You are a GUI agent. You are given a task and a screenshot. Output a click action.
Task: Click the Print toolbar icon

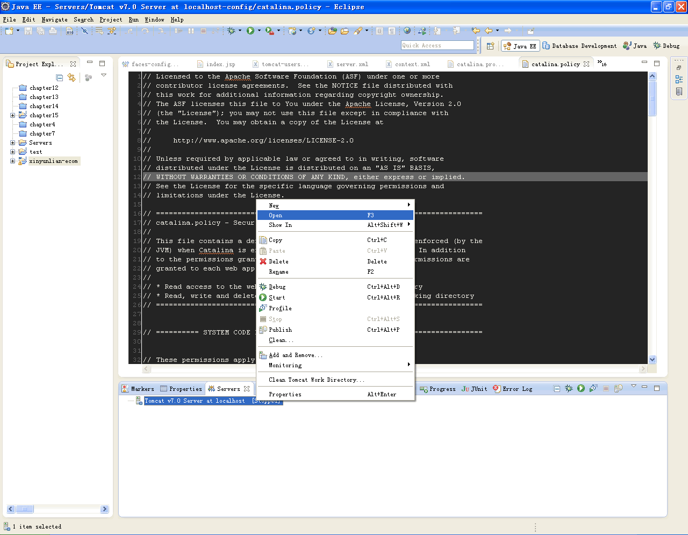[x=53, y=31]
